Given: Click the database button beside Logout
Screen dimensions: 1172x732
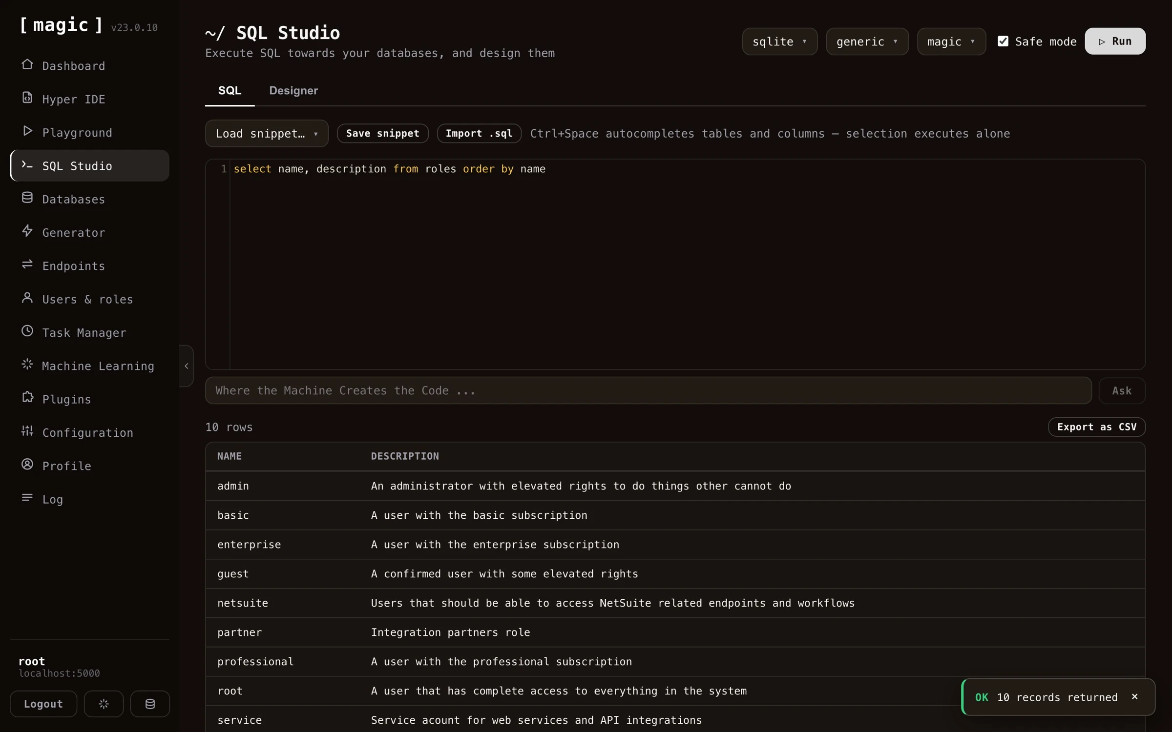Looking at the screenshot, I should tap(150, 704).
